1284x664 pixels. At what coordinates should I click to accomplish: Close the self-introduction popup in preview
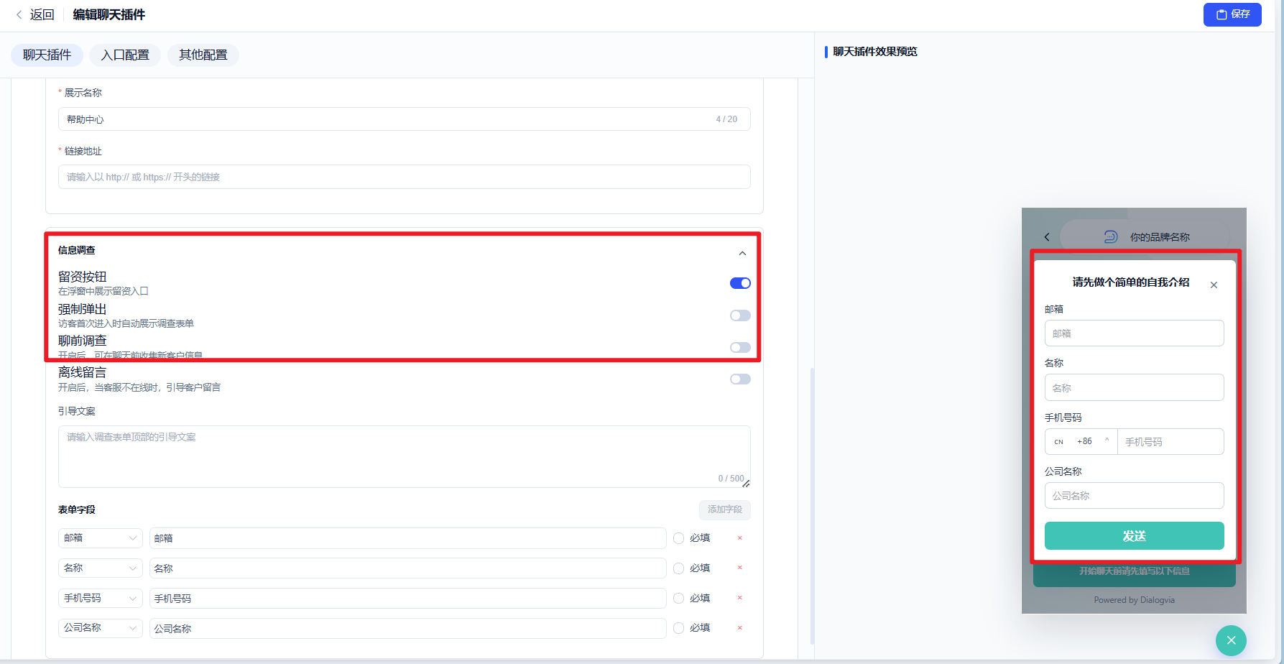(1214, 285)
